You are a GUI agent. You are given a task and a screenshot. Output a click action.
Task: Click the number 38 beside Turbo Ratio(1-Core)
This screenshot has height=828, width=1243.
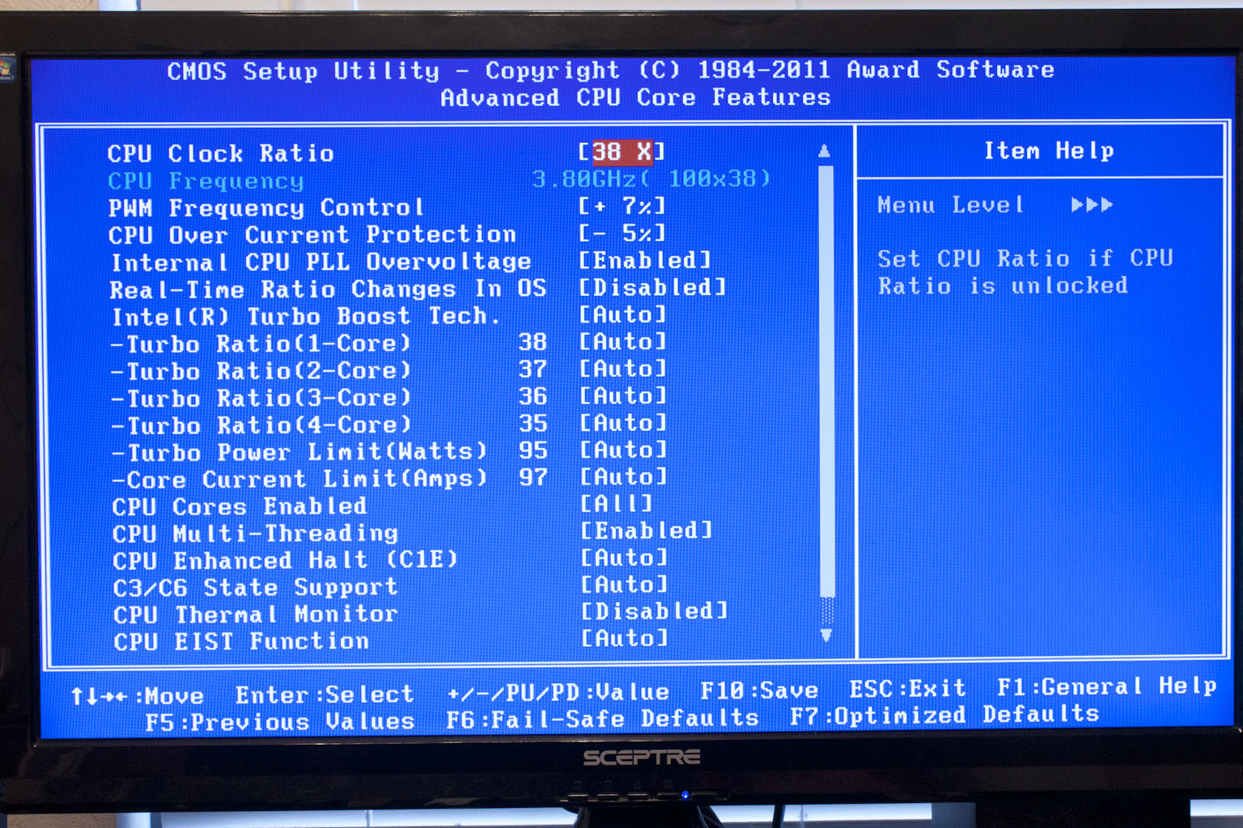(x=532, y=342)
